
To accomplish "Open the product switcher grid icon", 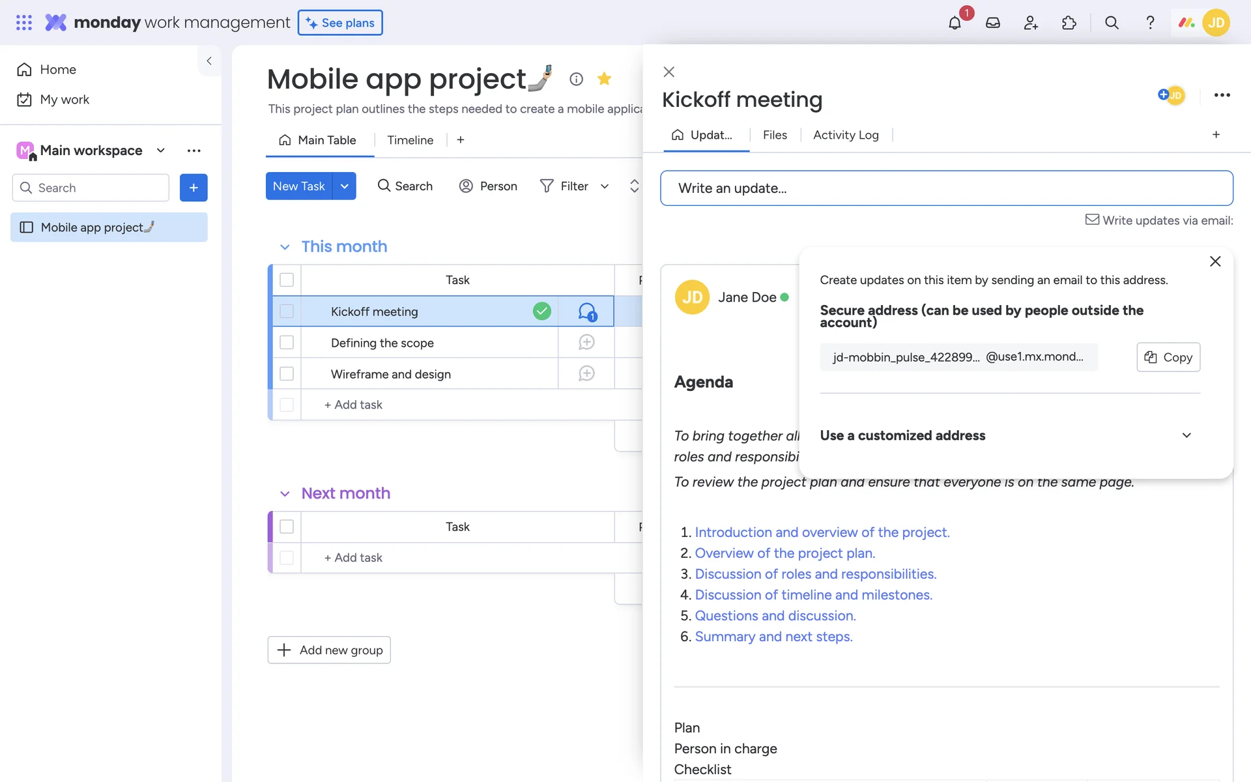I will [24, 23].
